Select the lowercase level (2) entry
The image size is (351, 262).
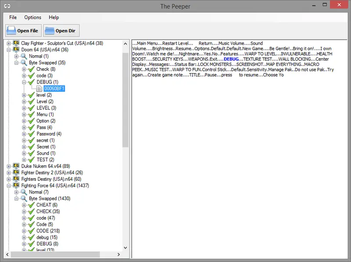[x=44, y=95]
